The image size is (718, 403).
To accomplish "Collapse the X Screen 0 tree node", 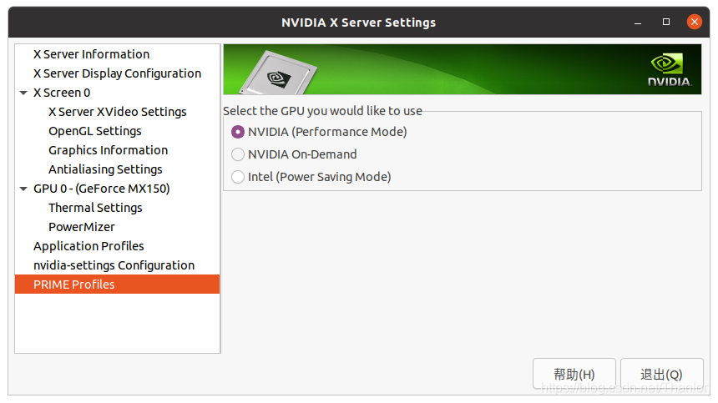I will point(24,93).
